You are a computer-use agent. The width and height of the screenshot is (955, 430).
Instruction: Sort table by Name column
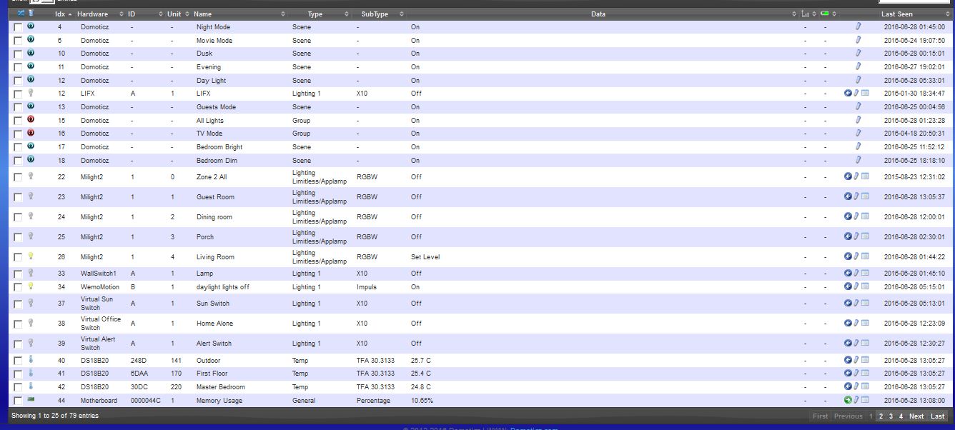(239, 14)
